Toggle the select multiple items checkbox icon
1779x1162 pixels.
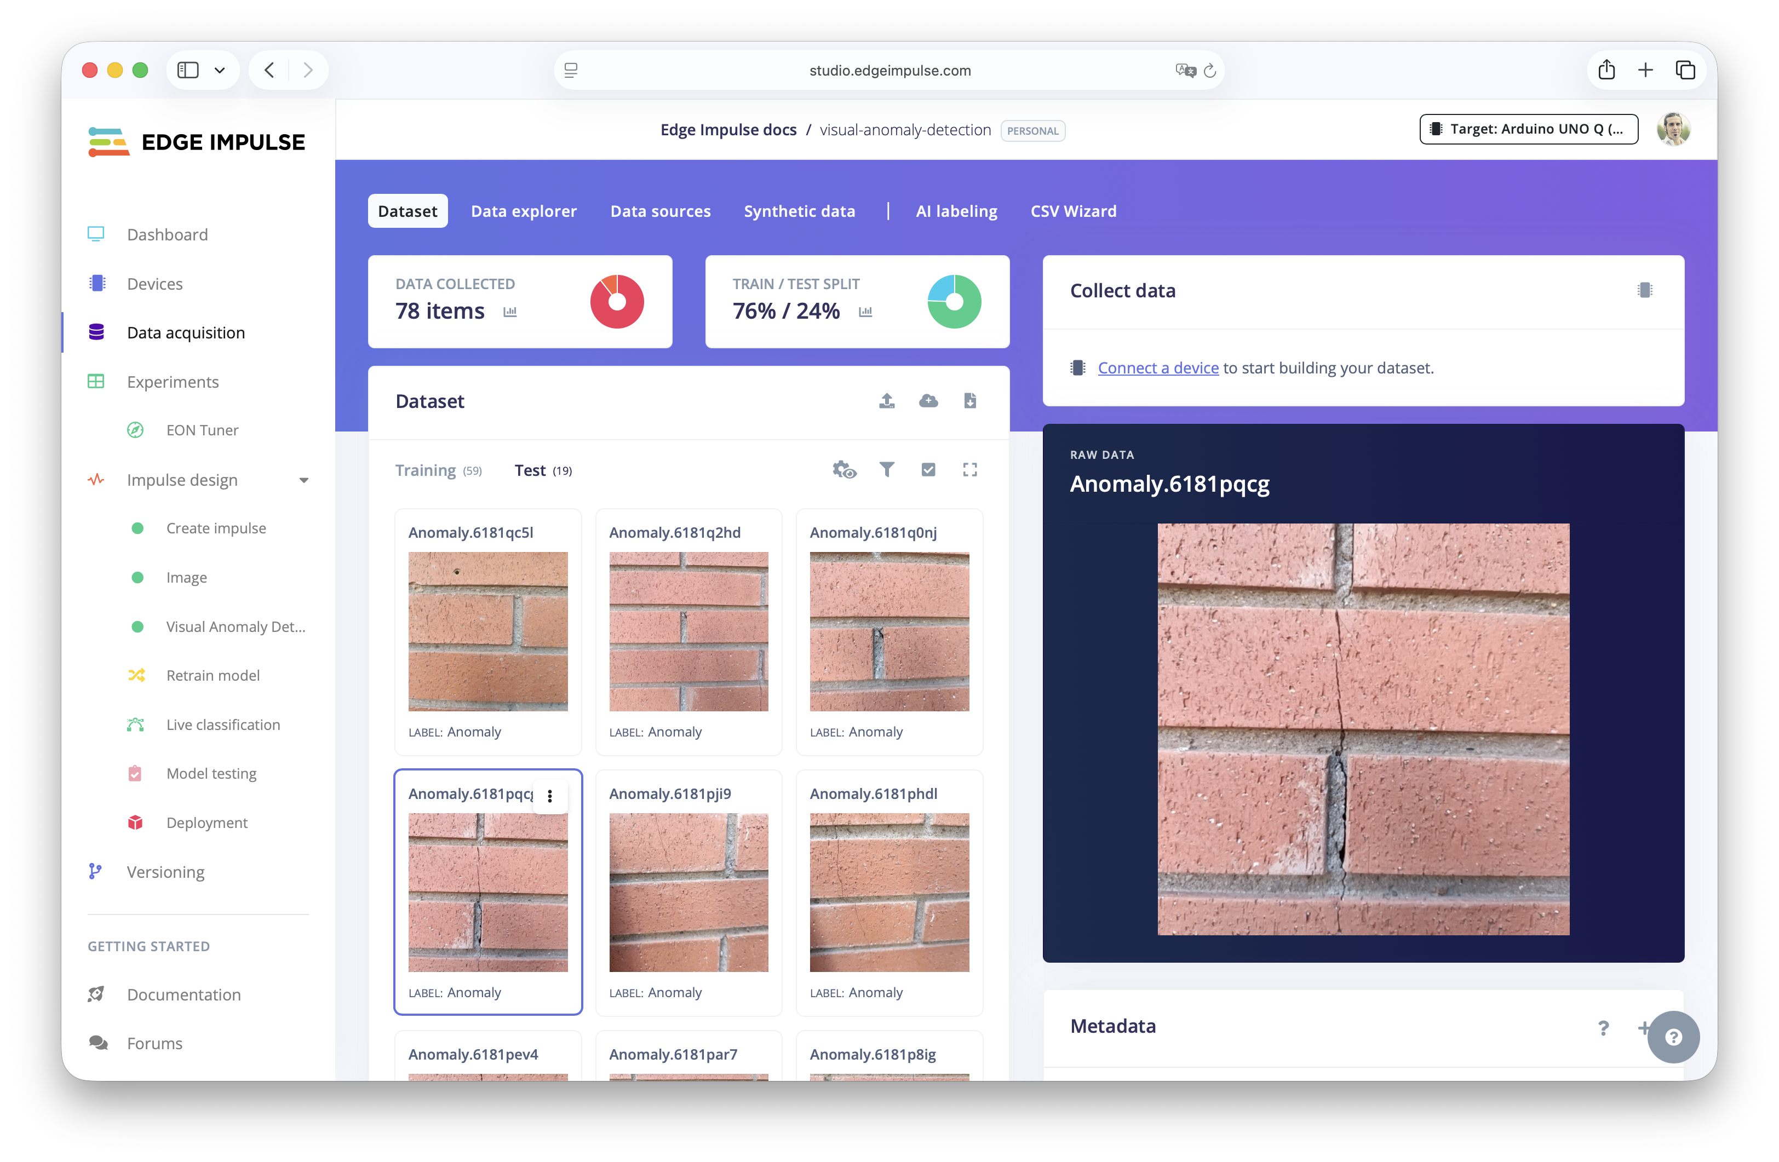tap(928, 469)
